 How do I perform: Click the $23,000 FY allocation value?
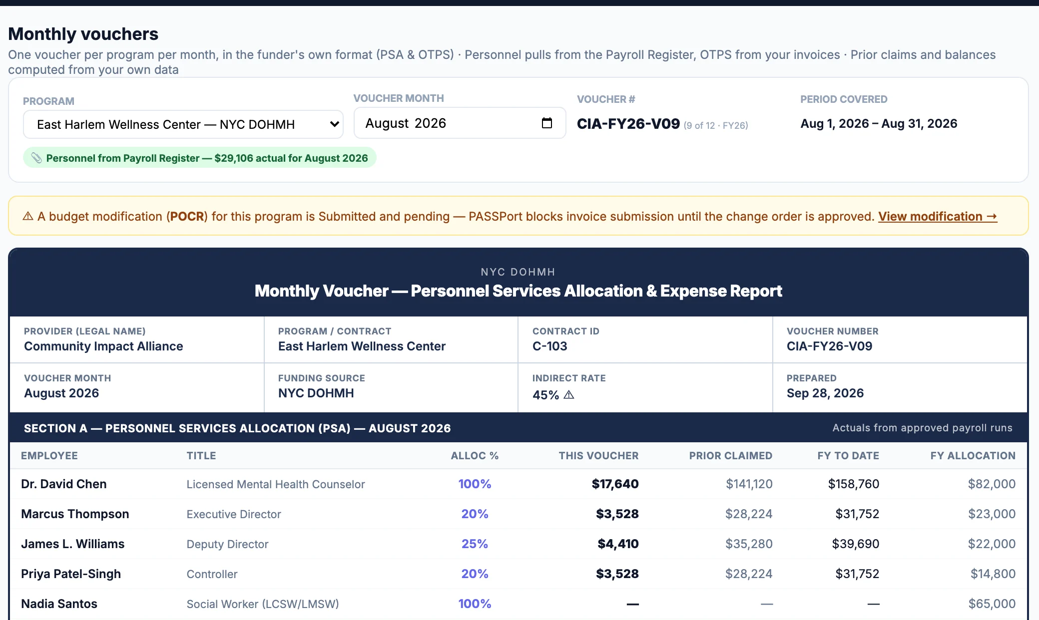(x=992, y=514)
